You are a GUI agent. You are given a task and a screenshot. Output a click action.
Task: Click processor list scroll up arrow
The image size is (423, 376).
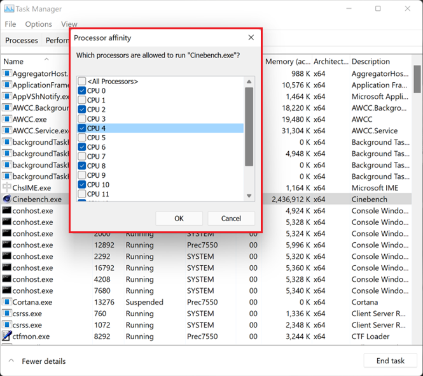pos(249,82)
